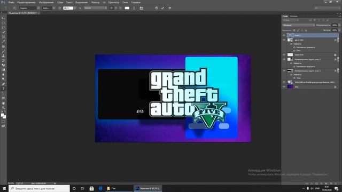Open the Изображение menu
This screenshot has height=192, width=342.
click(x=46, y=2)
